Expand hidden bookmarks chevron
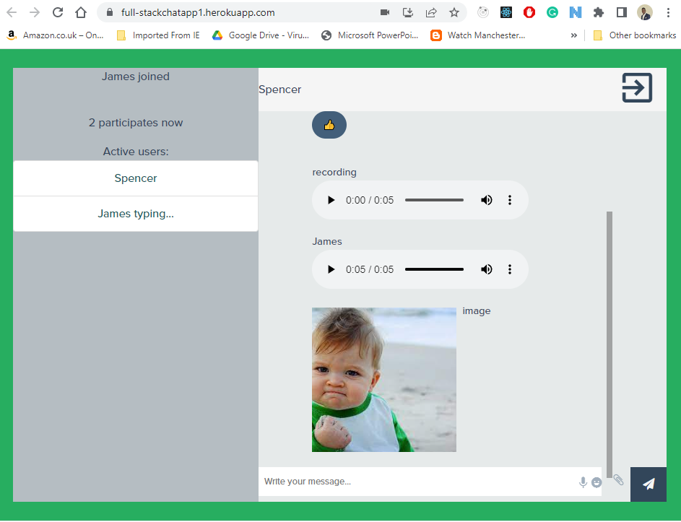 click(x=573, y=35)
